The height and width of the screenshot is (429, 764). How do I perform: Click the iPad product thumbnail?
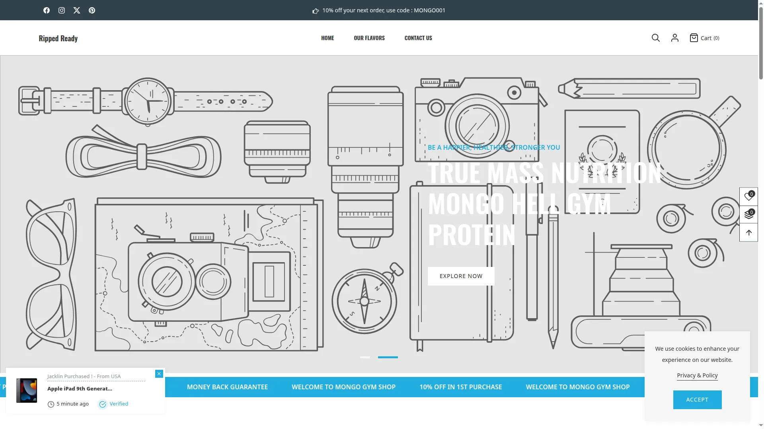(x=27, y=390)
